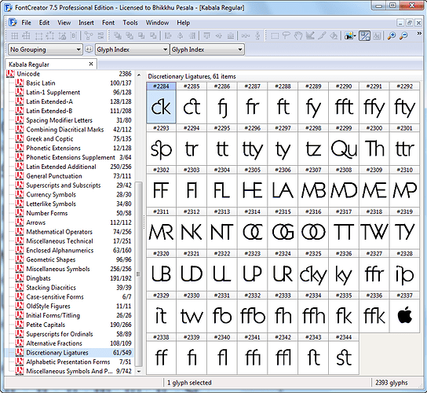
Task: Click the bearings icon marked with a B
Action: click(74, 35)
